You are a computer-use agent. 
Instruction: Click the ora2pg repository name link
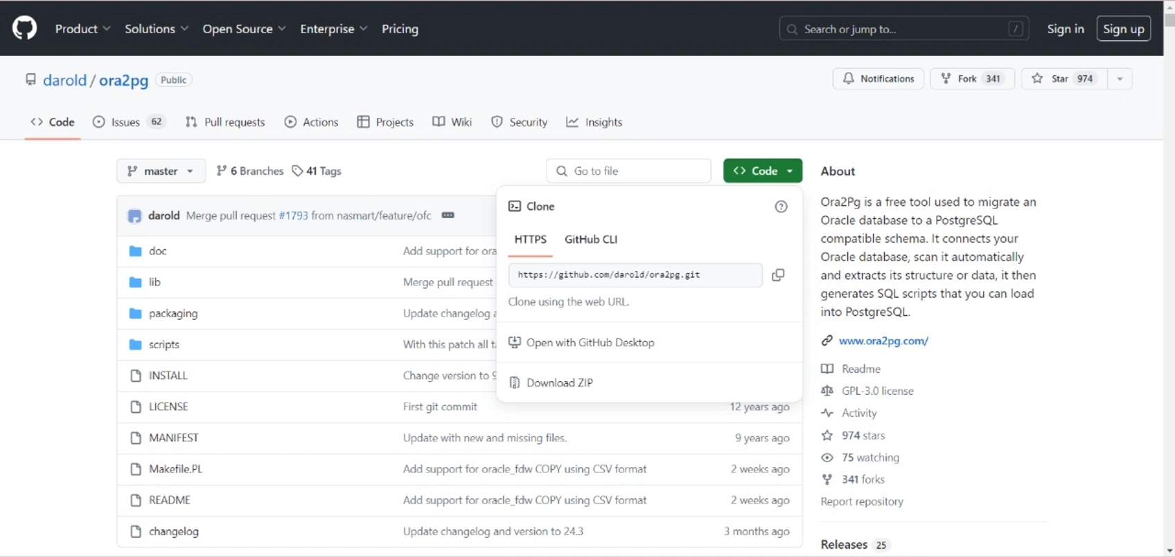tap(123, 80)
